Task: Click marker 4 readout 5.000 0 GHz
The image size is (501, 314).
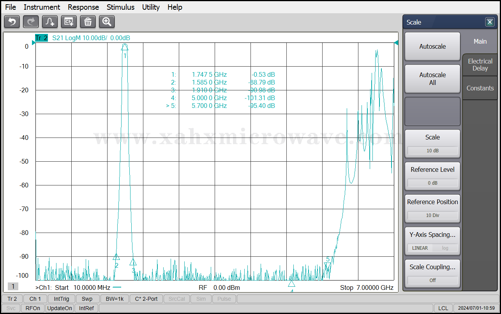Action: [209, 98]
